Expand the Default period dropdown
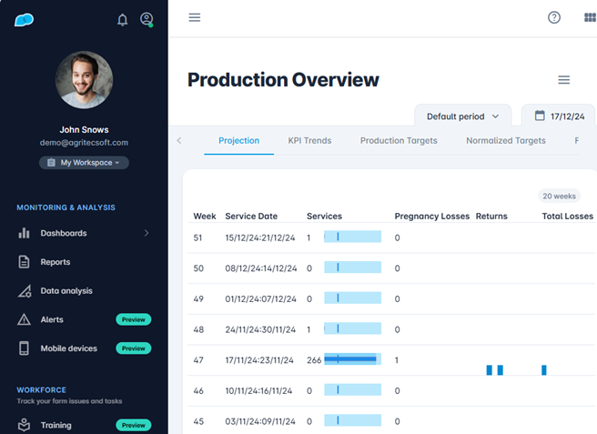The width and height of the screenshot is (597, 434). point(463,116)
